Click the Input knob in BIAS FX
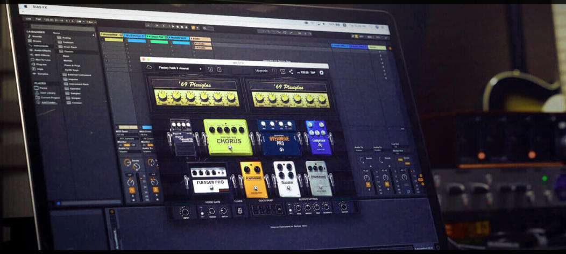The image size is (566, 254). point(185,212)
